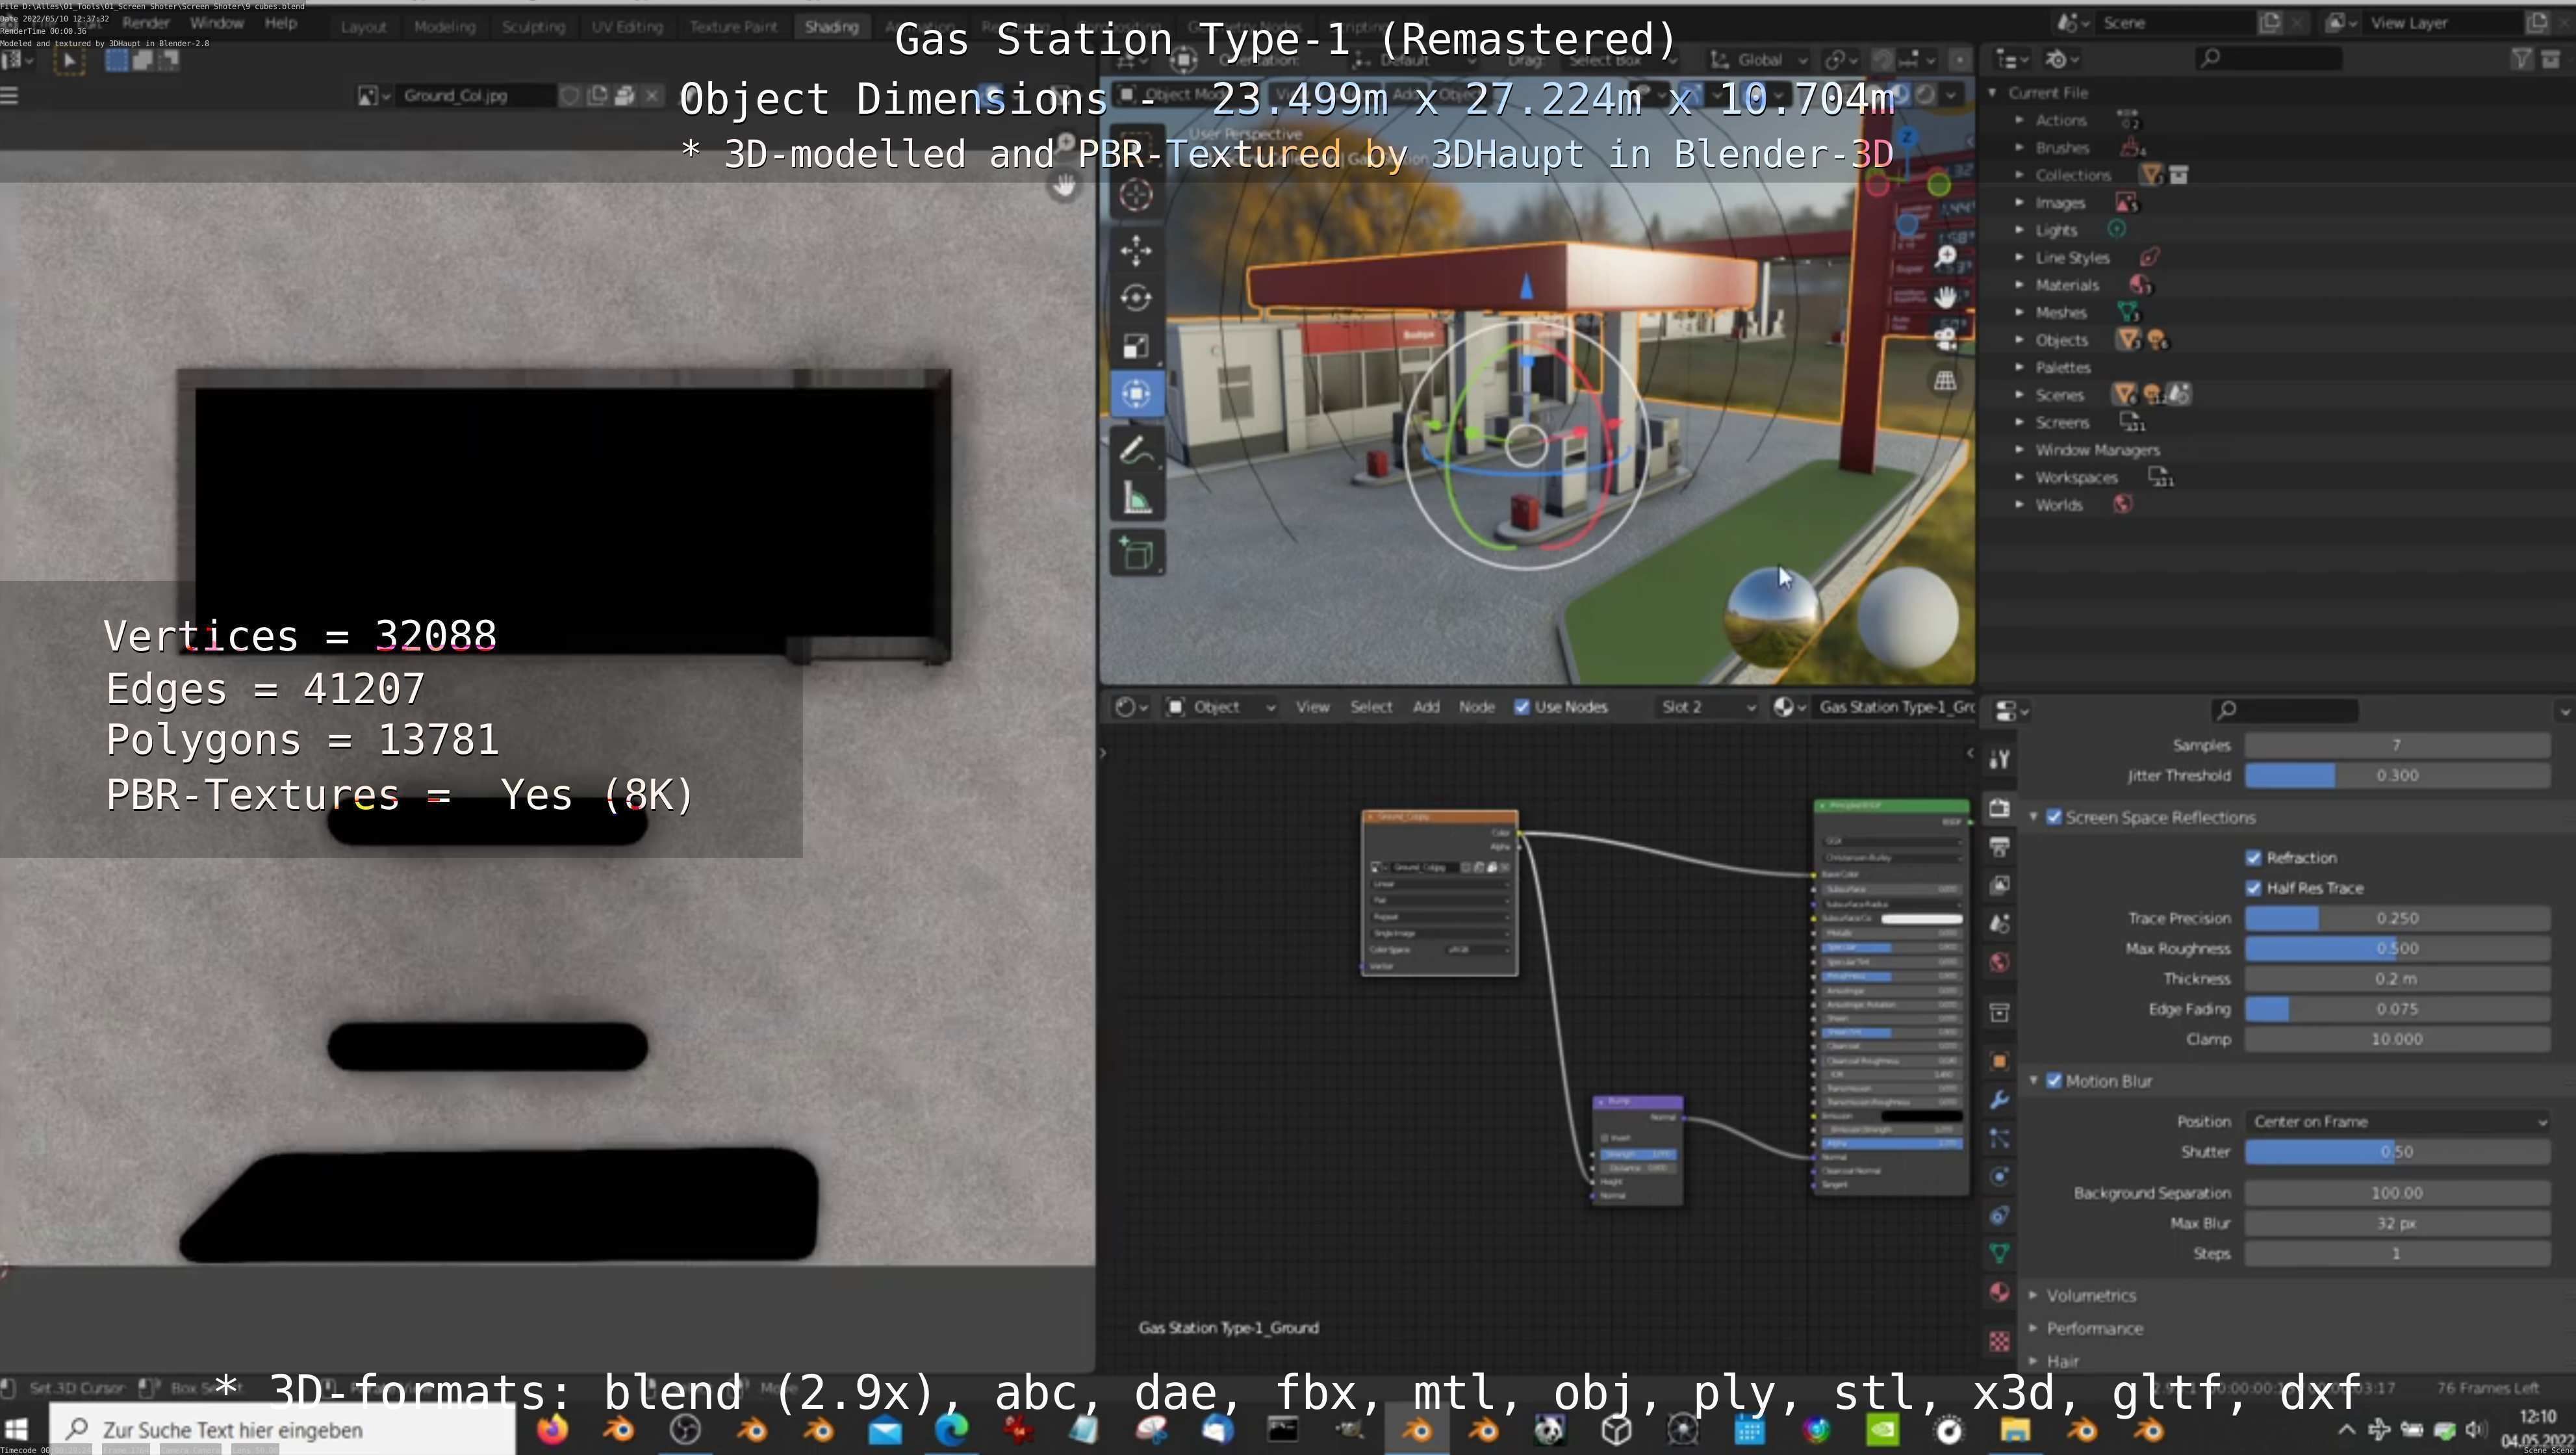The height and width of the screenshot is (1455, 2576).
Task: Select the Rotate tool in viewport toolbar
Action: [1135, 298]
